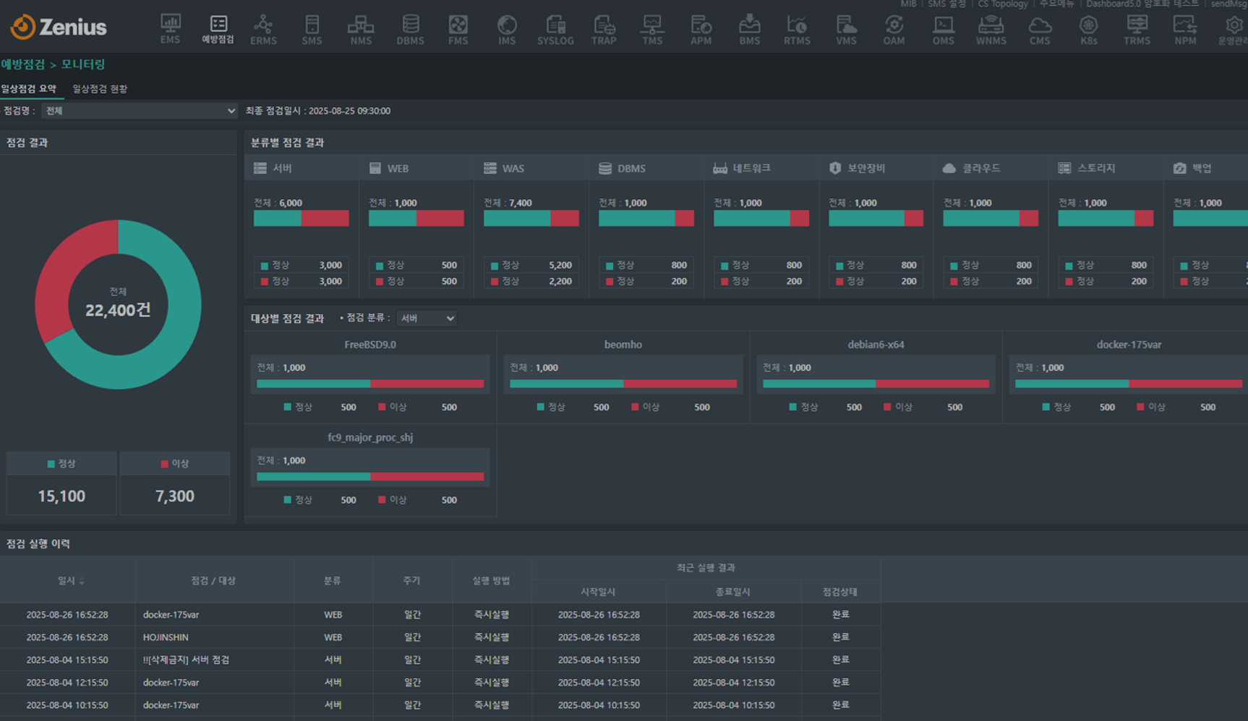Click the 예방점검 breadcrumb link

point(22,64)
